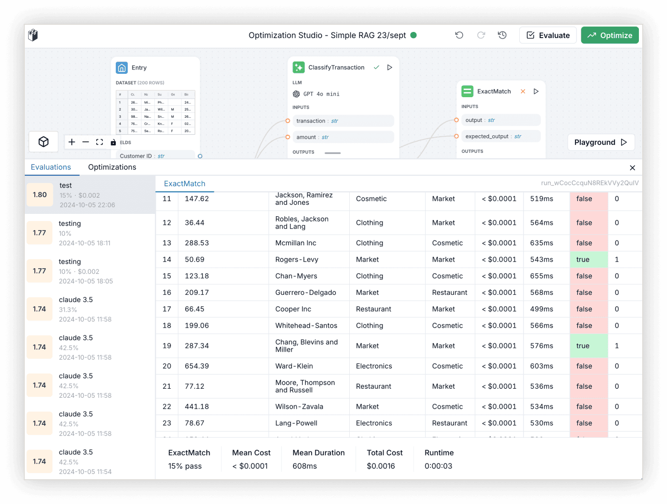Select the 'testing' run from 2024-10-05 18:11
Viewport: 667px width, 504px height.
[90, 233]
